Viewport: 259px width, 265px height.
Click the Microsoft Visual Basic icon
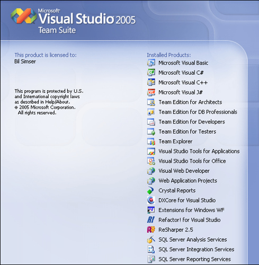pos(151,63)
